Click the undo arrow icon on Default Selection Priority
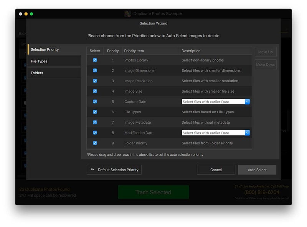 92,170
